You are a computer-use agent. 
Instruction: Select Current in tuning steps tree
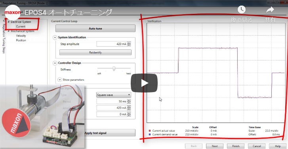pos(21,26)
